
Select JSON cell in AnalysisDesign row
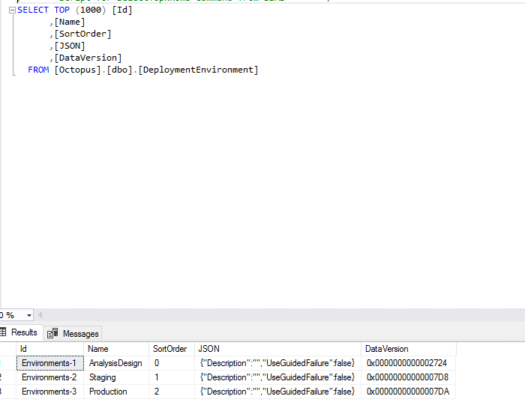click(x=278, y=363)
